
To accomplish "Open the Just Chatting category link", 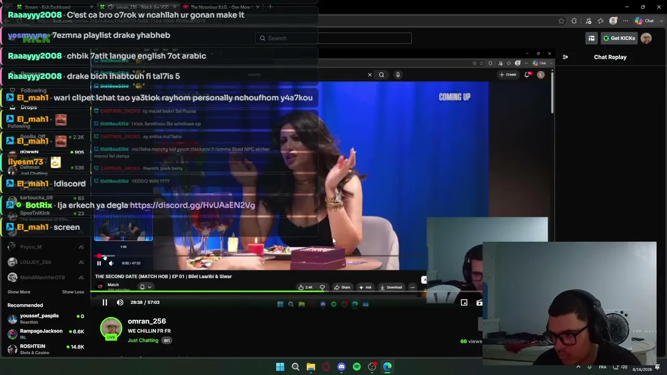I will 143,340.
